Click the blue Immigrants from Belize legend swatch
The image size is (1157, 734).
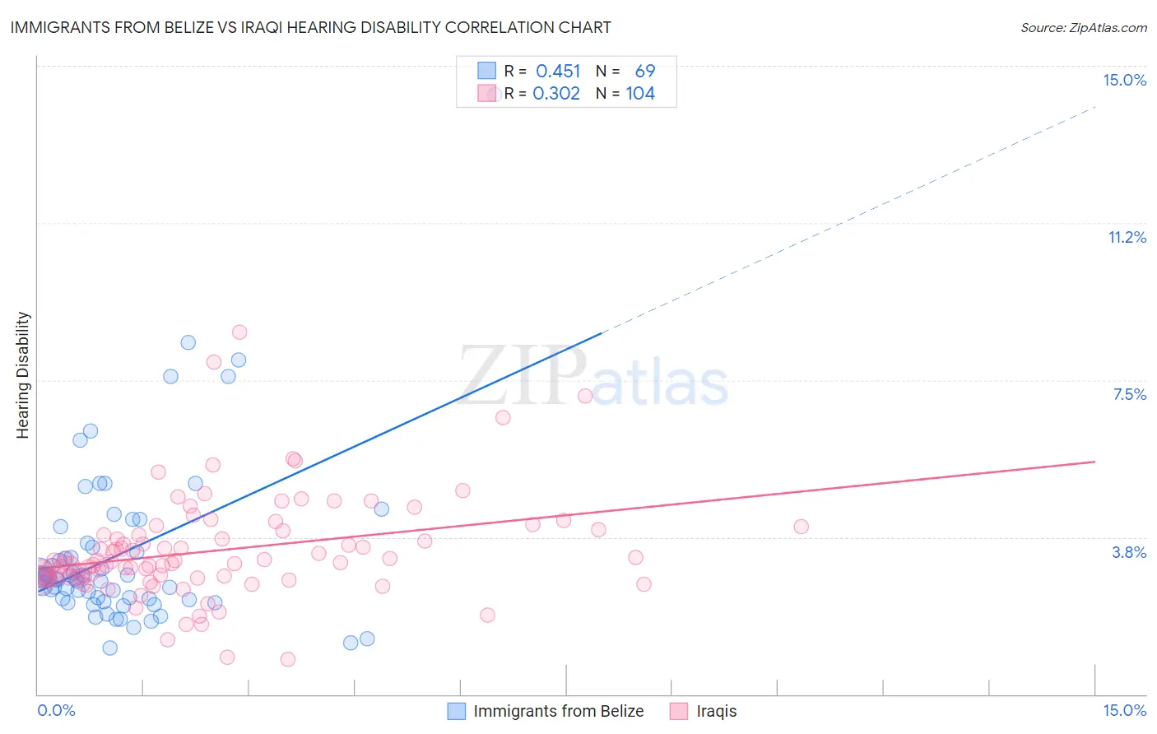(457, 711)
